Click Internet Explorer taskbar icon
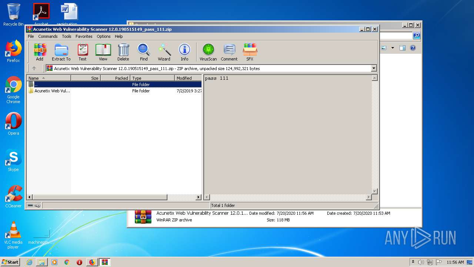474x267 pixels. (29, 262)
